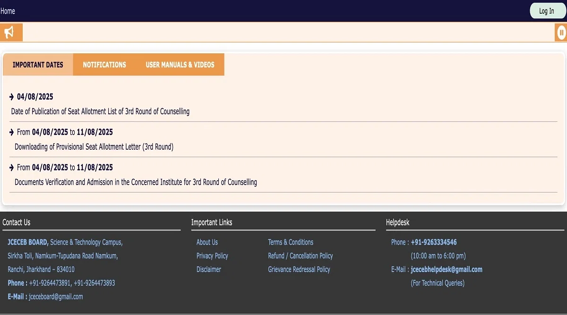Click the 10:00 am to 6:00 pm text
The width and height of the screenshot is (567, 315).
(438, 256)
